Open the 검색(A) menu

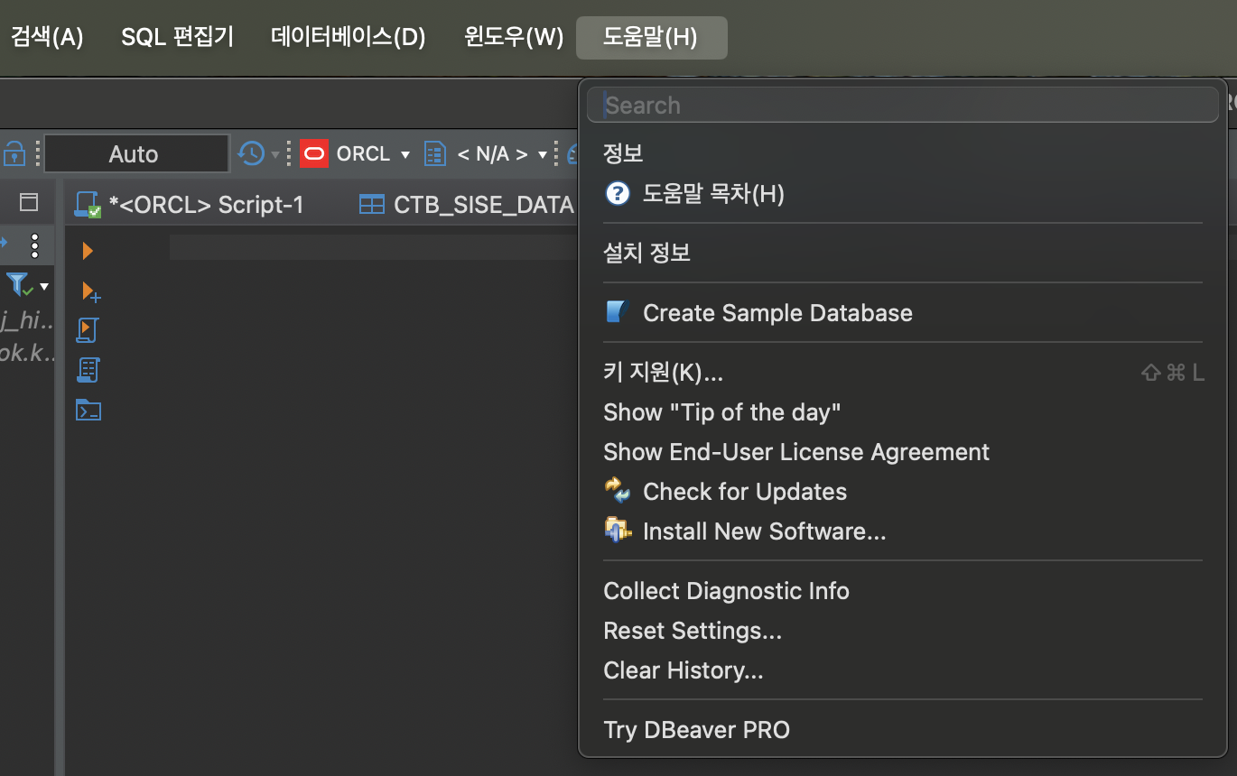46,37
